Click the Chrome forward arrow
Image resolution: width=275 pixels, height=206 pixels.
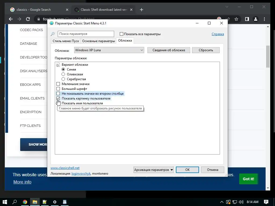pyautogui.click(x=19, y=19)
